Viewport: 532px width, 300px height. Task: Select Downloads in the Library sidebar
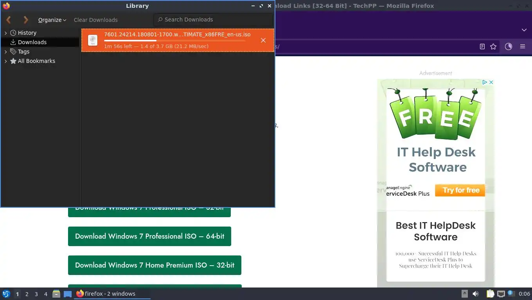(32, 42)
